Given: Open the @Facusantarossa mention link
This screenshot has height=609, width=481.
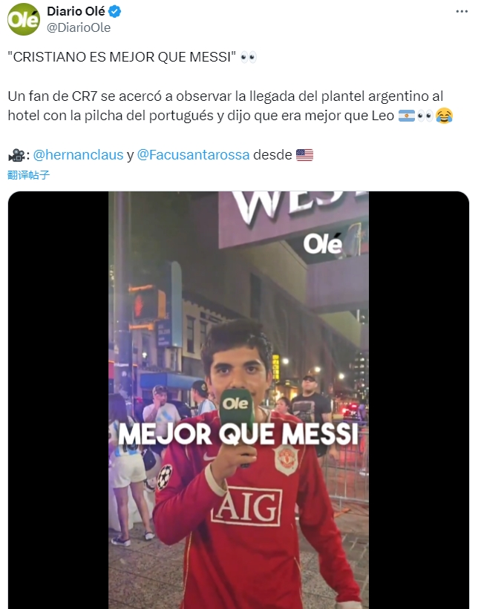Looking at the screenshot, I should coord(193,154).
